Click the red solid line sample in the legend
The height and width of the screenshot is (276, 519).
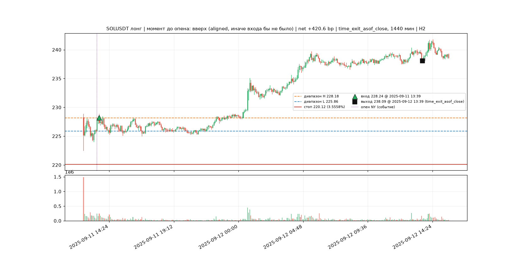[298, 107]
